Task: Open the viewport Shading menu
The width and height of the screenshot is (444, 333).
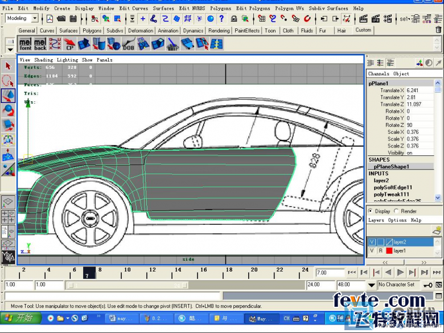Action: pos(44,60)
